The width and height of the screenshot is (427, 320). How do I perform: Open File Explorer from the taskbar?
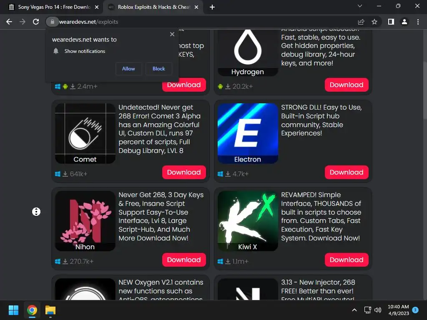[50, 310]
